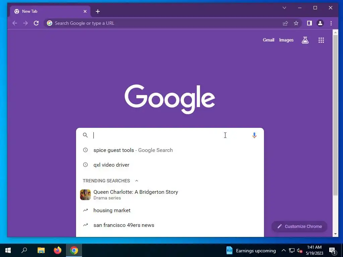This screenshot has height=257, width=343.
Task: Click the Google logo
Action: point(170,99)
